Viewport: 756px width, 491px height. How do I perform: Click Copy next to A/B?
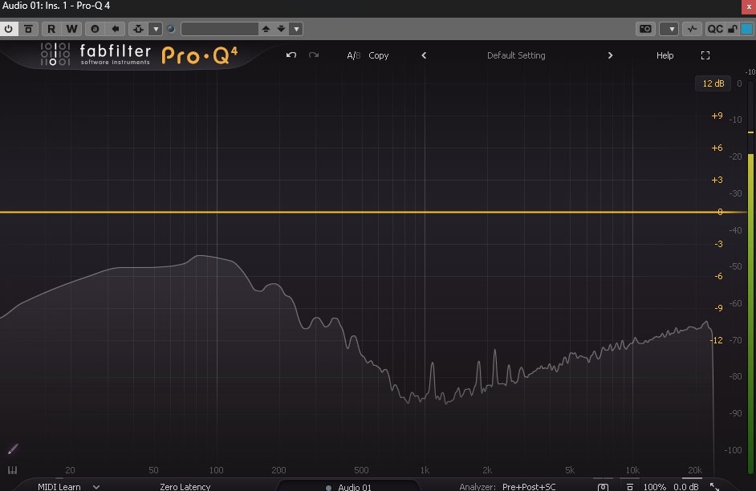coord(379,55)
